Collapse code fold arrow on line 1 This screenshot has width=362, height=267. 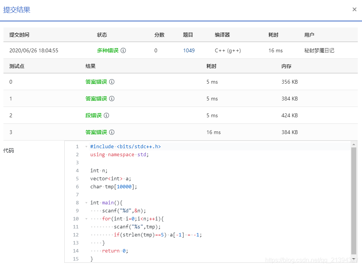pos(86,147)
